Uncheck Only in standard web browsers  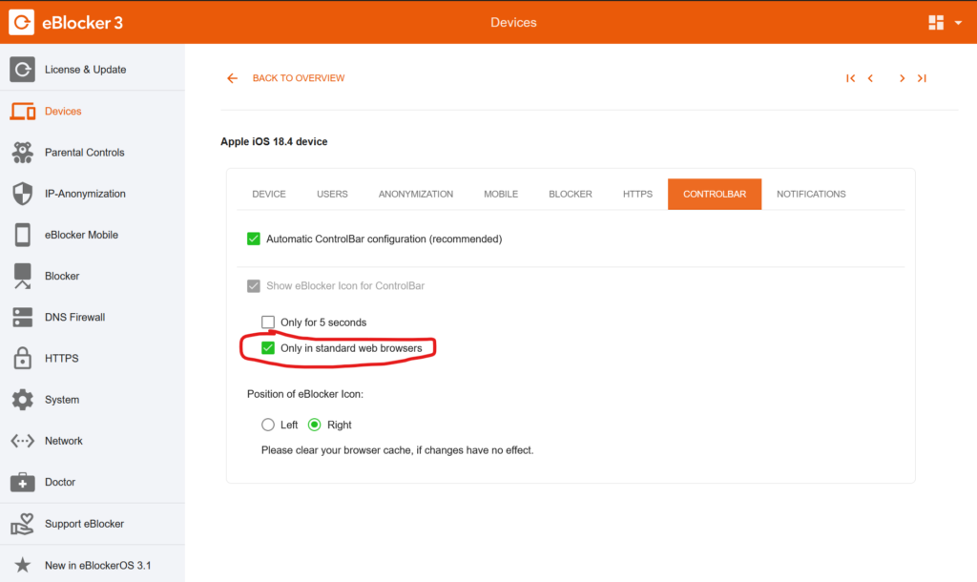tap(268, 347)
